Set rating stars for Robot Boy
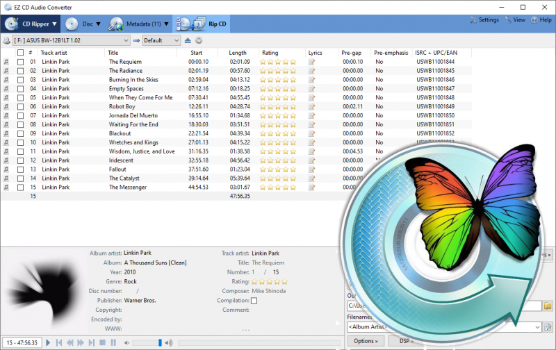The height and width of the screenshot is (350, 556). [x=278, y=107]
